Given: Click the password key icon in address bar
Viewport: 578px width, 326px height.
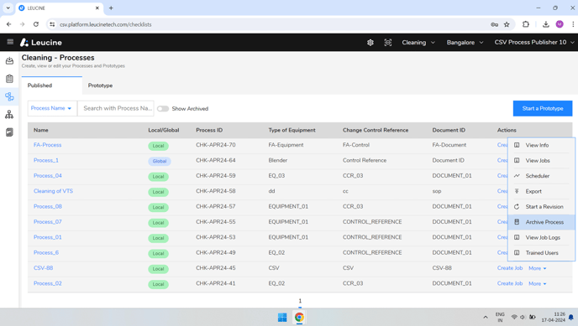Looking at the screenshot, I should 494,24.
